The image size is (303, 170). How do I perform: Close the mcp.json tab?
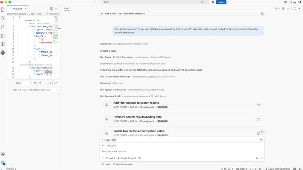click(26, 8)
